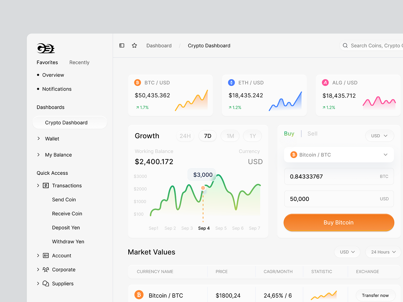Click the Bitcoin logo on the BTC/USD card

[137, 82]
